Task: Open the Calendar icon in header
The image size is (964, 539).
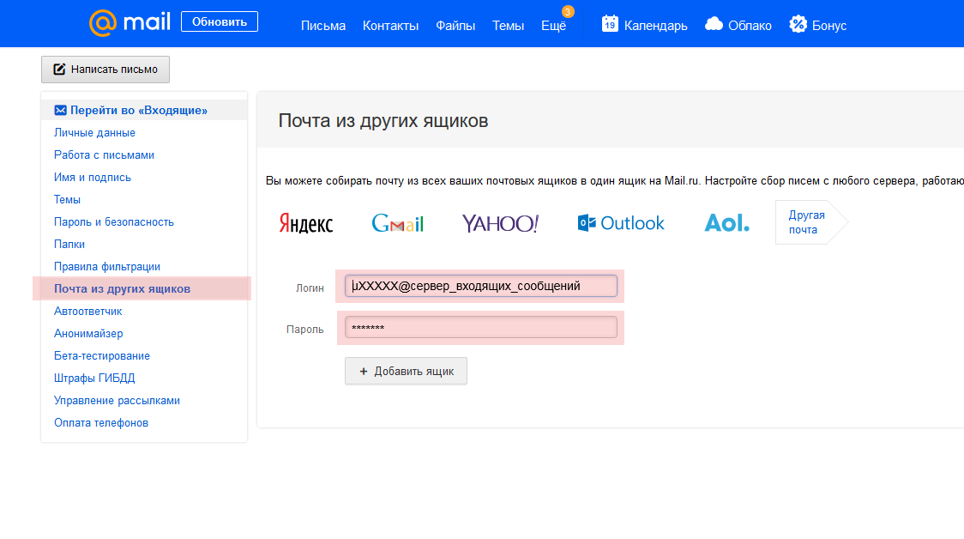Action: point(610,24)
